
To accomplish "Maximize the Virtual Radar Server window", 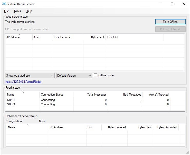I will pyautogui.click(x=172, y=4).
